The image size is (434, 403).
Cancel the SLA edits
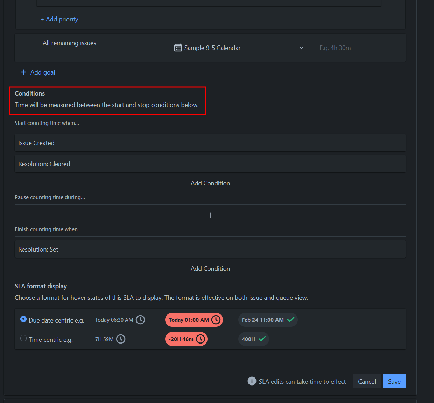(367, 381)
